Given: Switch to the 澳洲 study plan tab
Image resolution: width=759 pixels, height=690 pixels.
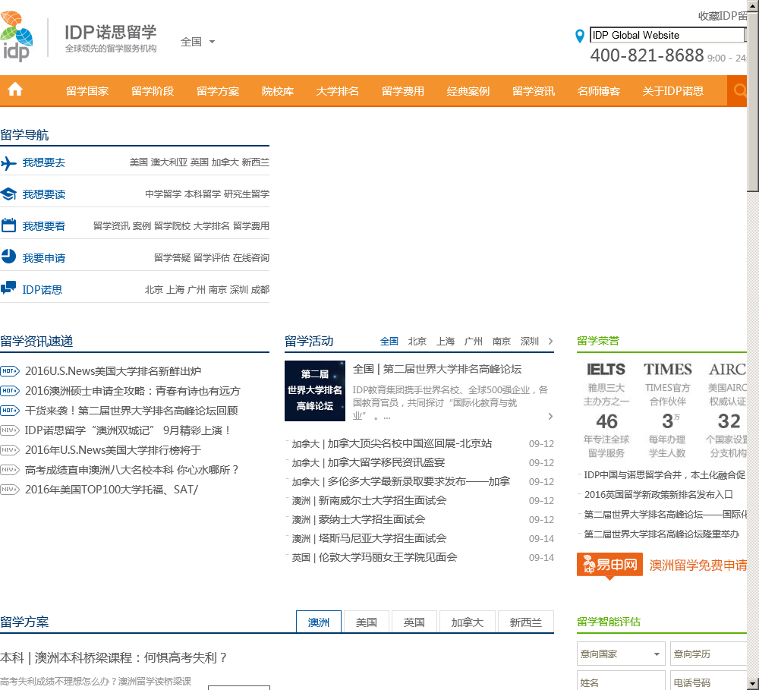Looking at the screenshot, I should coord(319,622).
